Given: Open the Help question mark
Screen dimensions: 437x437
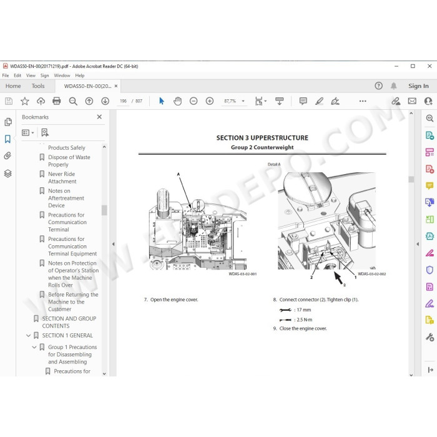Looking at the screenshot, I should point(378,86).
